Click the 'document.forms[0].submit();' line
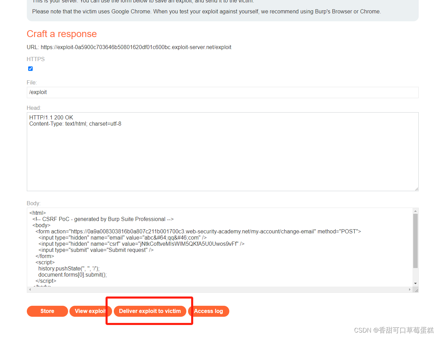This screenshot has height=337, width=439. tap(73, 275)
